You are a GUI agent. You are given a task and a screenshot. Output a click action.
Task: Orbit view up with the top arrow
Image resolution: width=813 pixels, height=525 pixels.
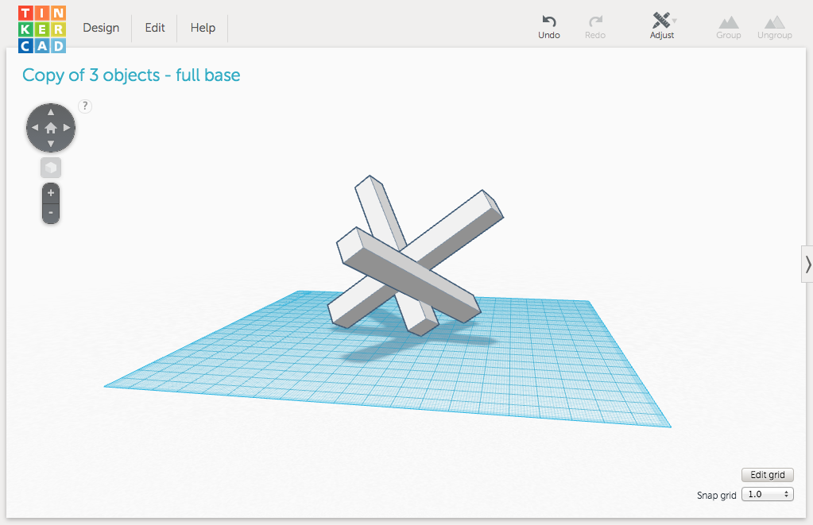(51, 112)
